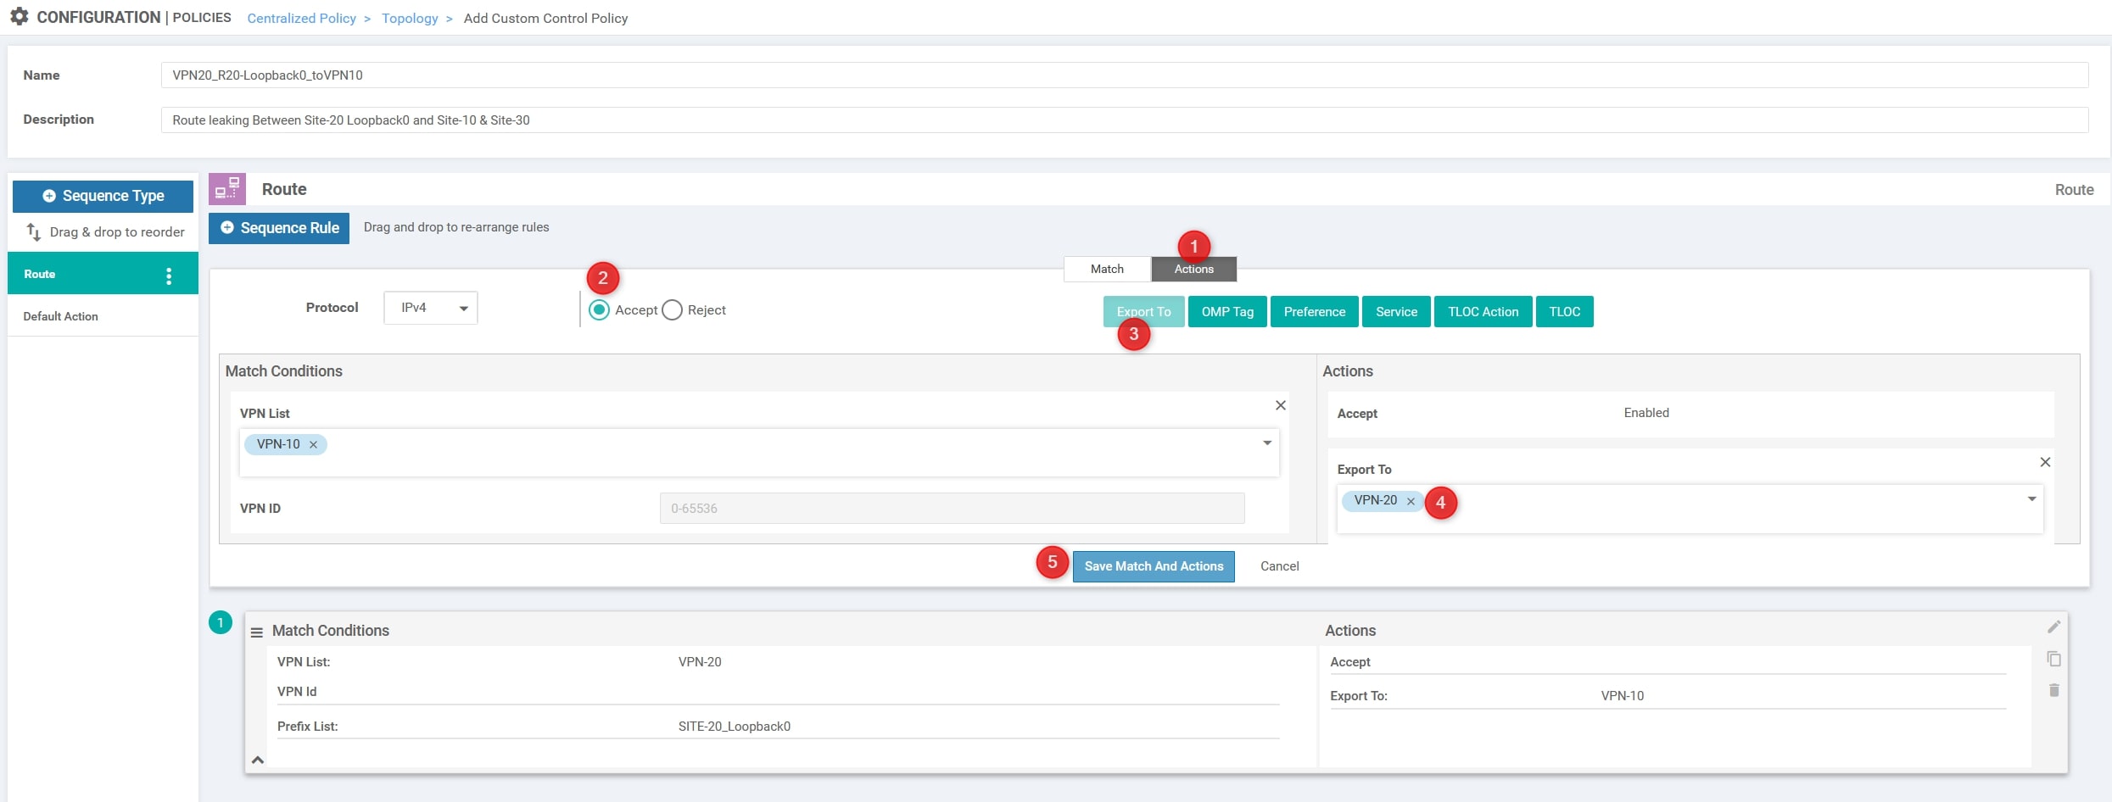Delete sequence rule 1 with trash icon
The width and height of the screenshot is (2112, 802).
[x=2053, y=690]
